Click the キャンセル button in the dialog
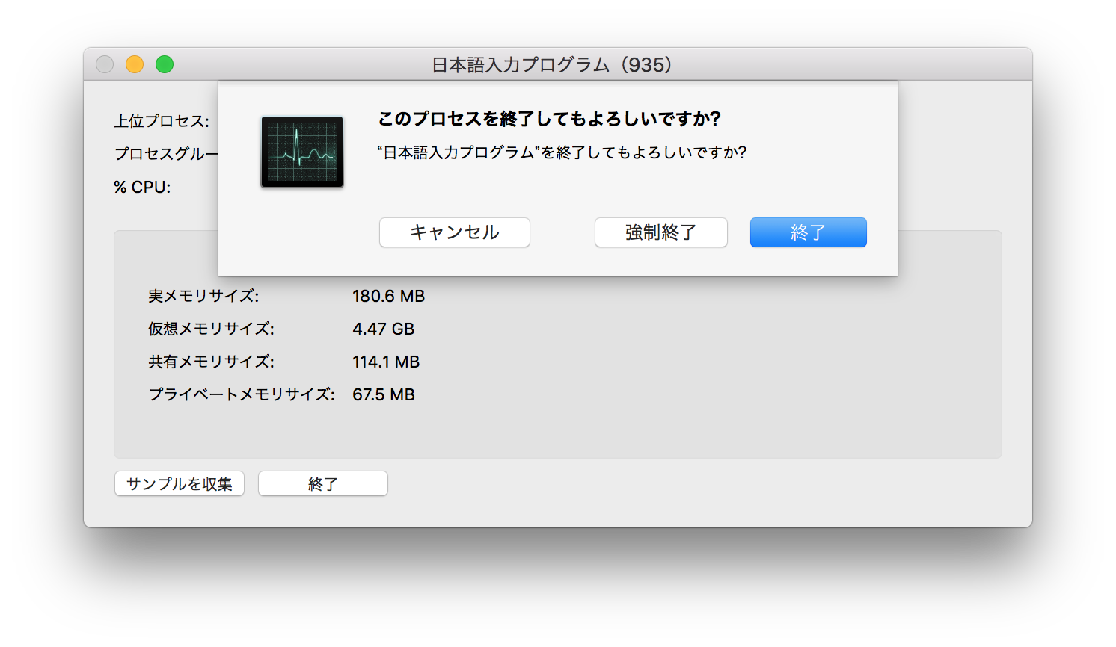Viewport: 1116px width, 647px height. (455, 232)
